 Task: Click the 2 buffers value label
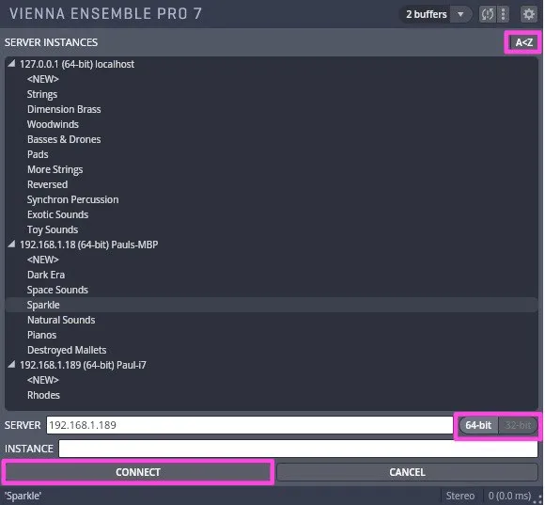(426, 14)
